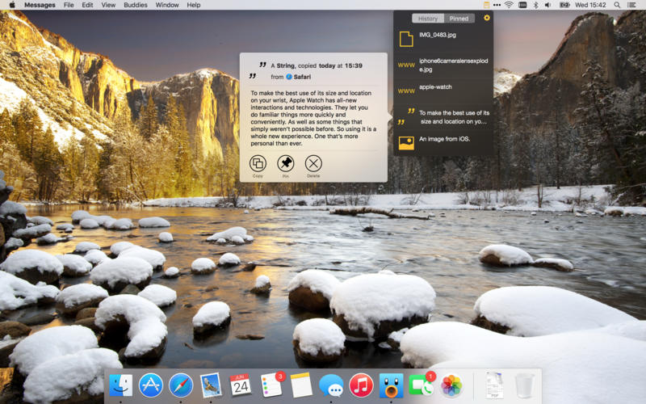Click the picture icon beside 'An image from iOS.'
Screen dimensions: 646x404
pyautogui.click(x=406, y=143)
